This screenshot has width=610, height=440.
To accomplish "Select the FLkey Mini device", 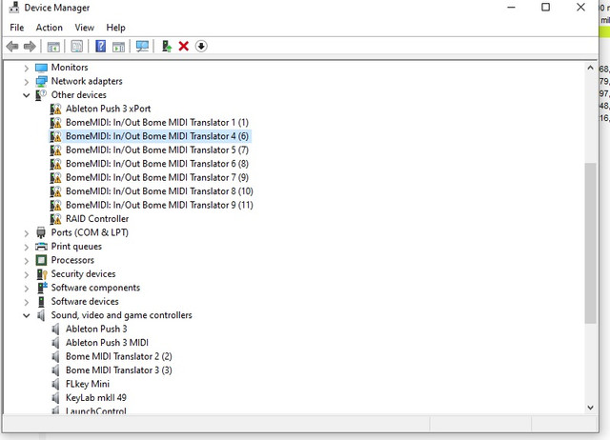I will (x=88, y=384).
